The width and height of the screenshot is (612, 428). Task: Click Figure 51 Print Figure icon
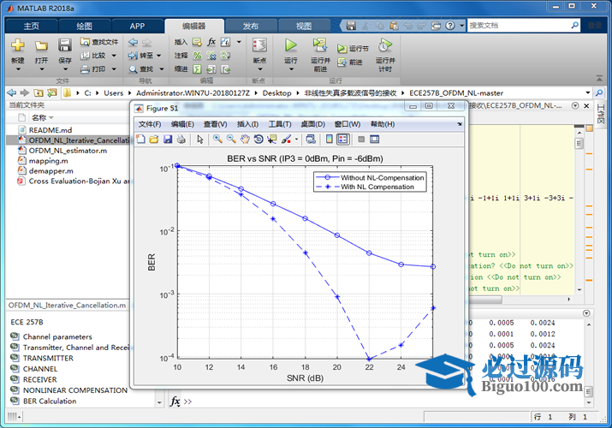click(x=181, y=140)
